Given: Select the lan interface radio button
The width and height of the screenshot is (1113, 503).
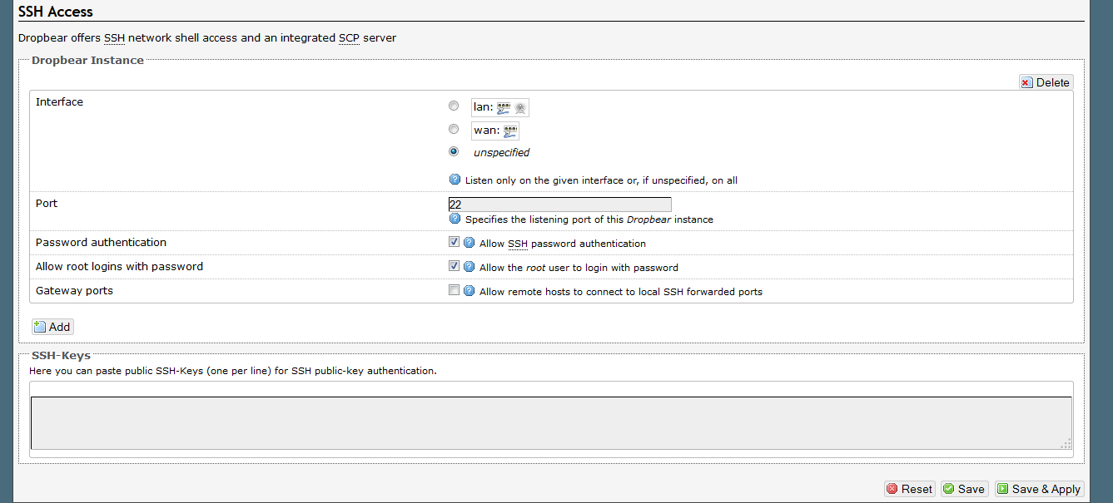Looking at the screenshot, I should (454, 106).
